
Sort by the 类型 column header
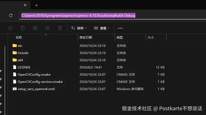click(120, 38)
